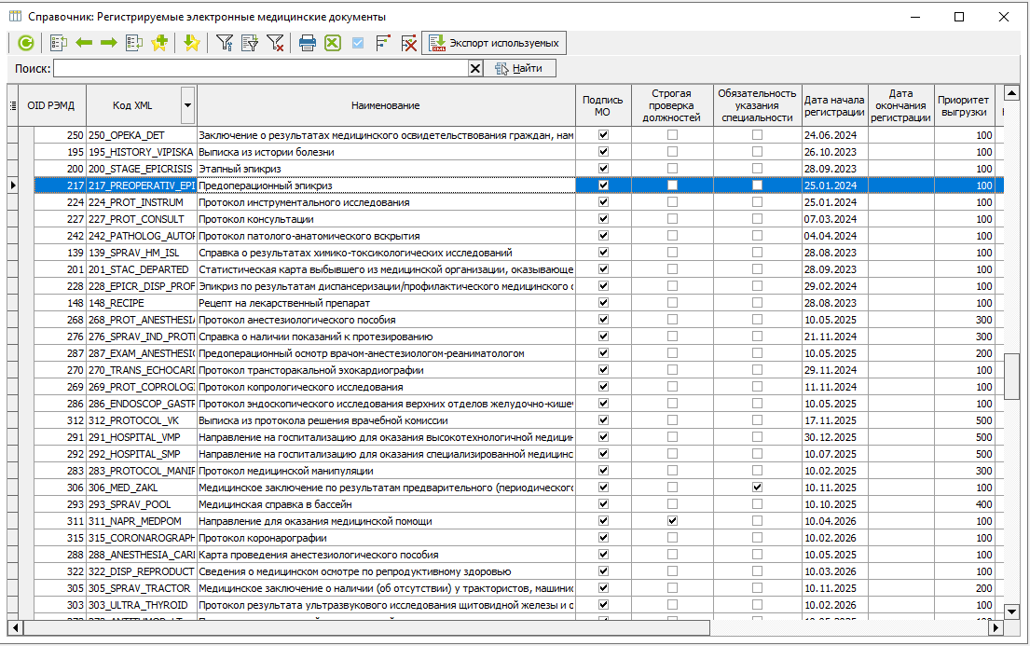Open the Код XML column dropdown arrow
The image size is (1030, 646).
pyautogui.click(x=188, y=105)
